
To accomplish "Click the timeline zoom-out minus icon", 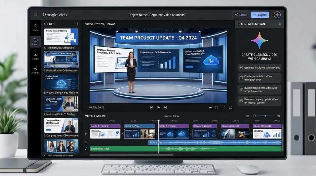I will click(254, 116).
